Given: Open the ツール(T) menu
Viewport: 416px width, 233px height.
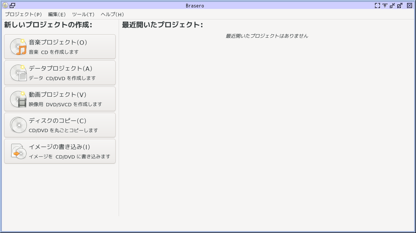Looking at the screenshot, I should (x=83, y=14).
